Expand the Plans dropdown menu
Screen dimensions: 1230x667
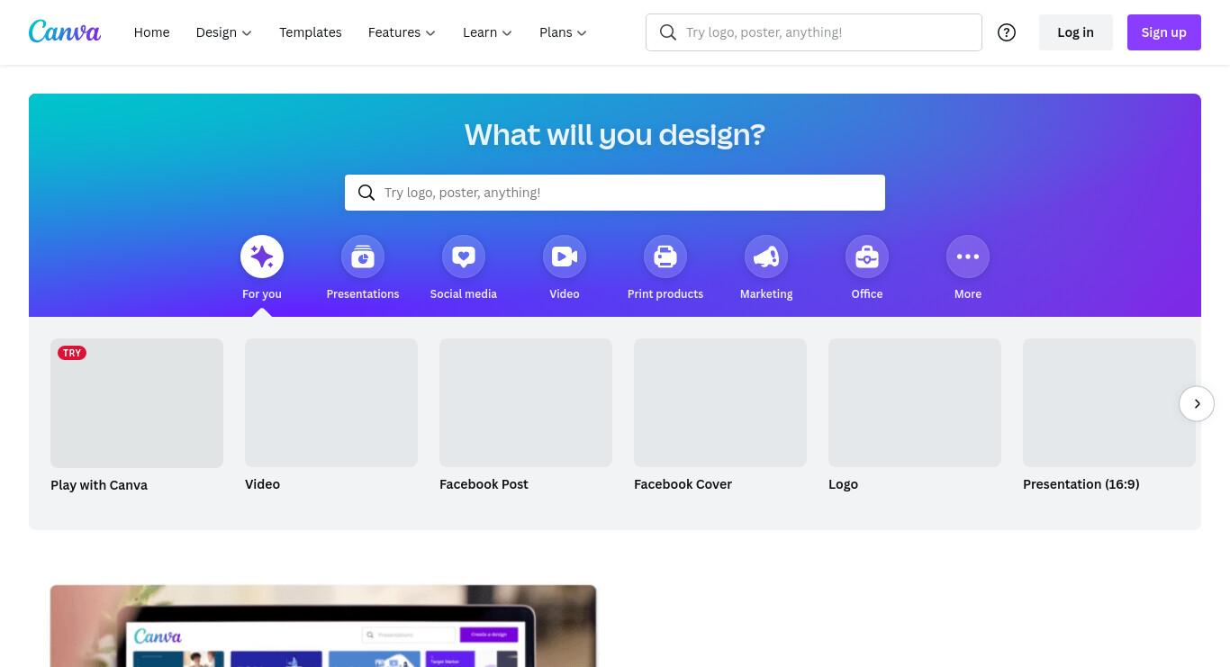click(563, 32)
